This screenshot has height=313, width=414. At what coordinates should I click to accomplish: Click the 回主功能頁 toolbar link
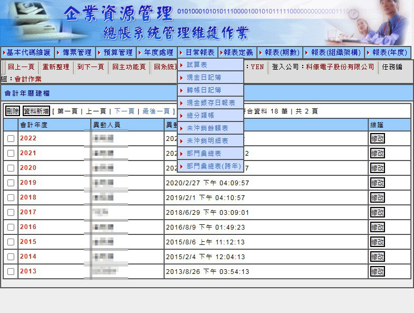(129, 67)
